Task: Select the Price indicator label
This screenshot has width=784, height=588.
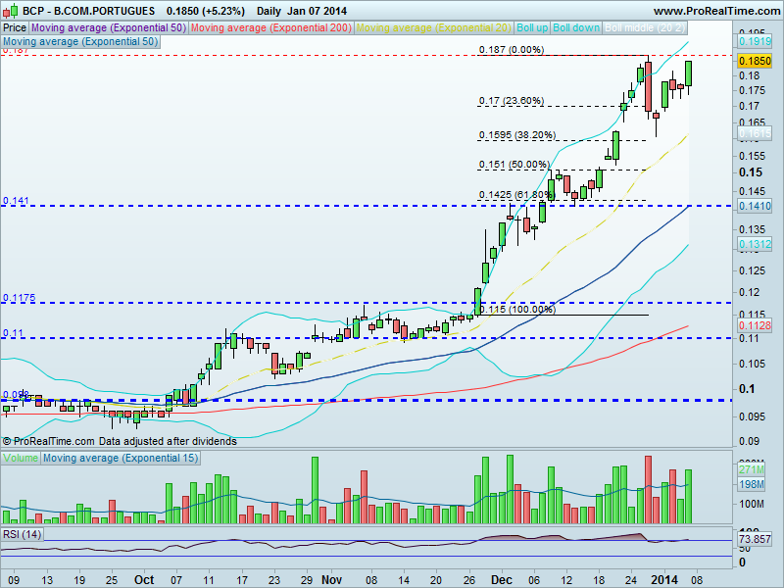Action: [15, 28]
